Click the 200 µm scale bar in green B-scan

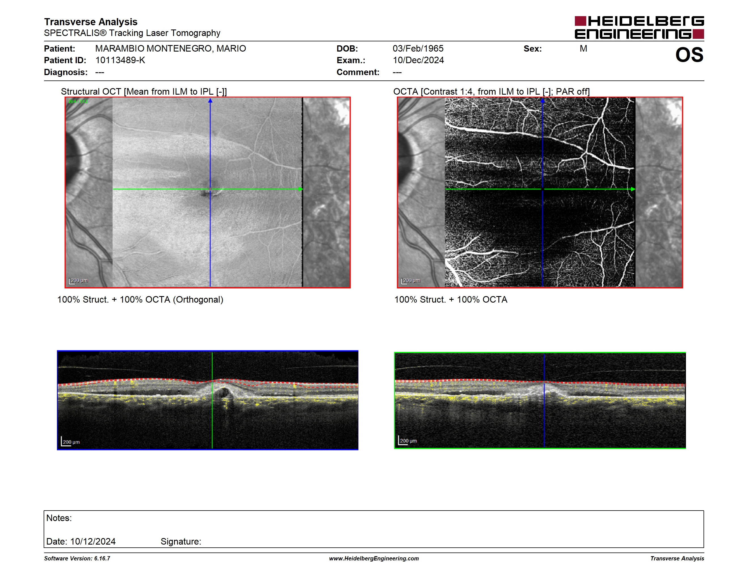[x=407, y=440]
